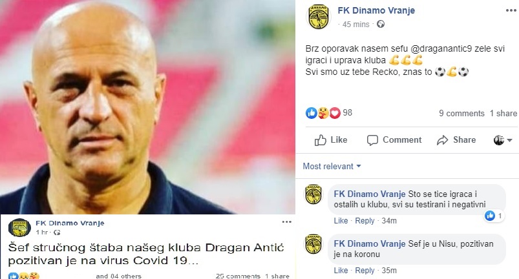Like the comment 'Sef je u Nisu'
The height and width of the screenshot is (279, 519).
click(x=341, y=271)
